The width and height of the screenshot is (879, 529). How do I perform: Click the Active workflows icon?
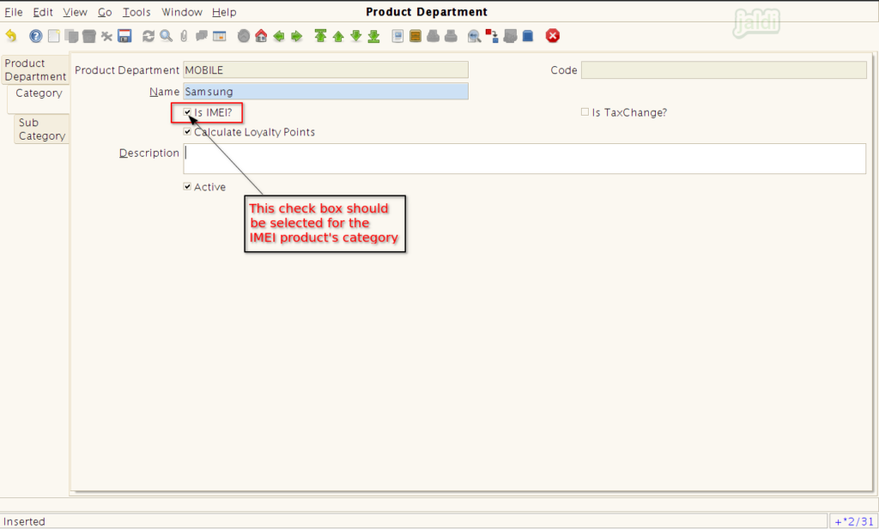[x=492, y=36]
